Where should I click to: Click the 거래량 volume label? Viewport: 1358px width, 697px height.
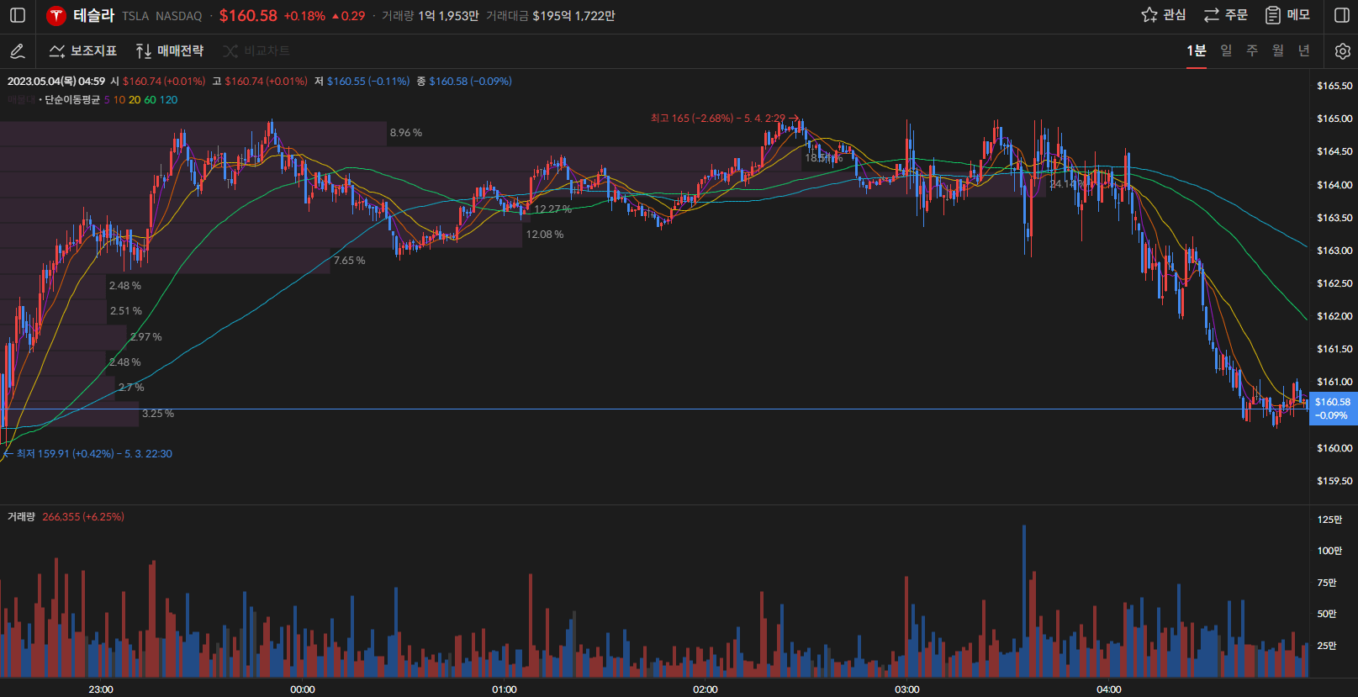21,517
